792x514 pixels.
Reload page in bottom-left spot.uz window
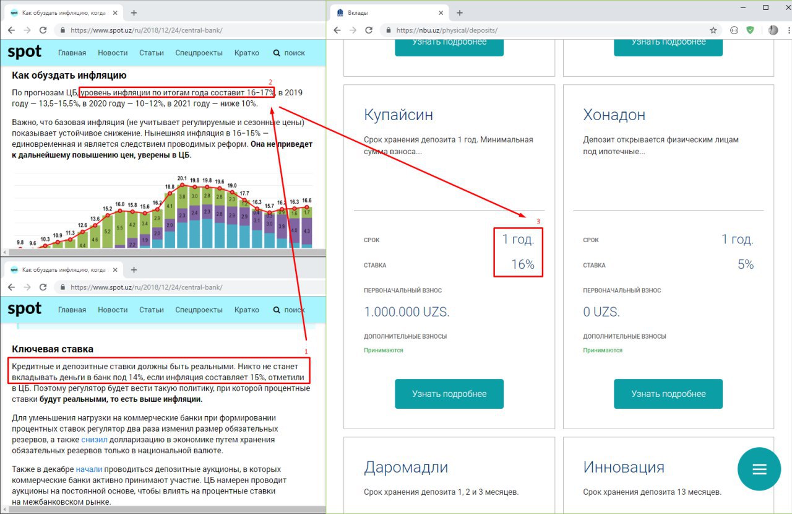(43, 287)
